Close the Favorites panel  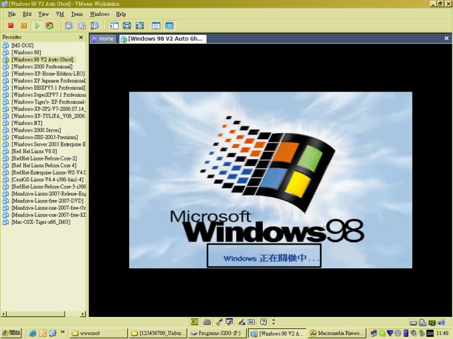[x=81, y=37]
